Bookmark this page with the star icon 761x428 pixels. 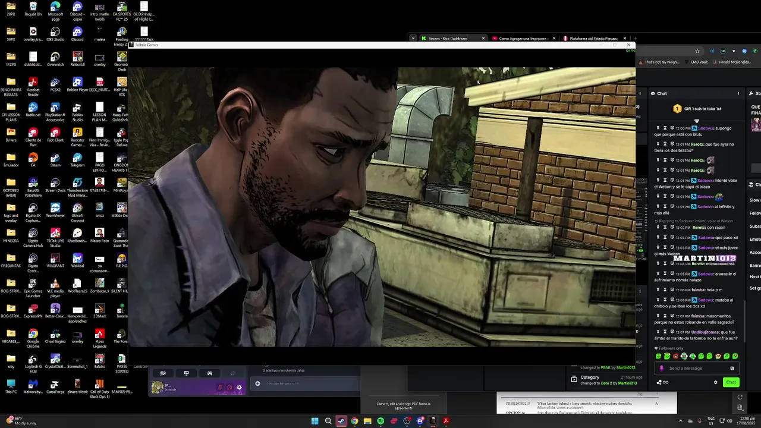click(697, 51)
